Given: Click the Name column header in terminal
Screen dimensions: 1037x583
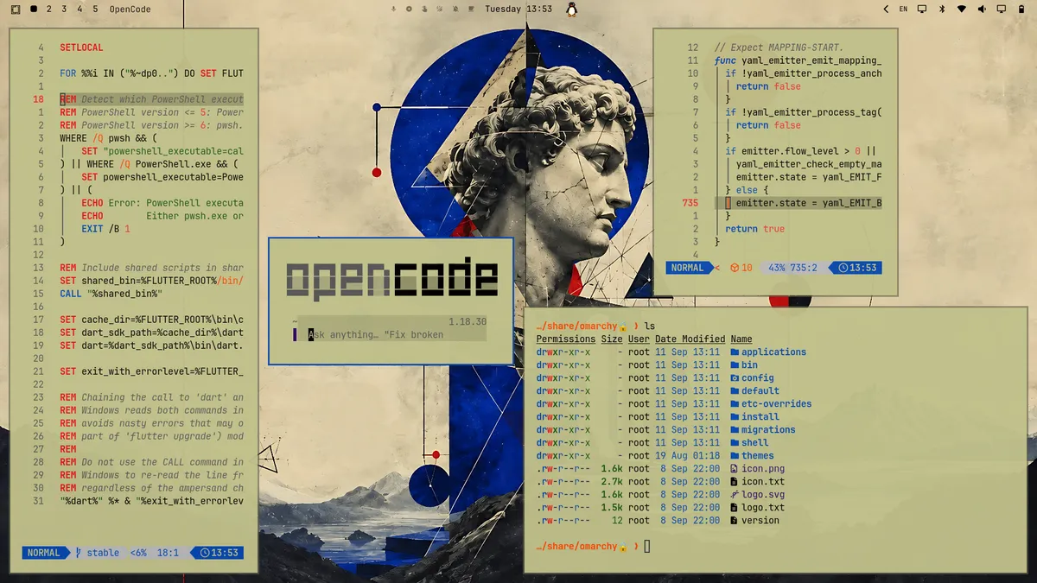Looking at the screenshot, I should point(741,339).
